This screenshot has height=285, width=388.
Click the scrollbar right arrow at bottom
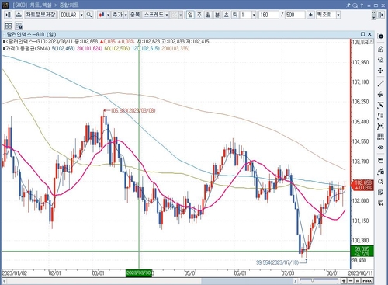pos(296,281)
